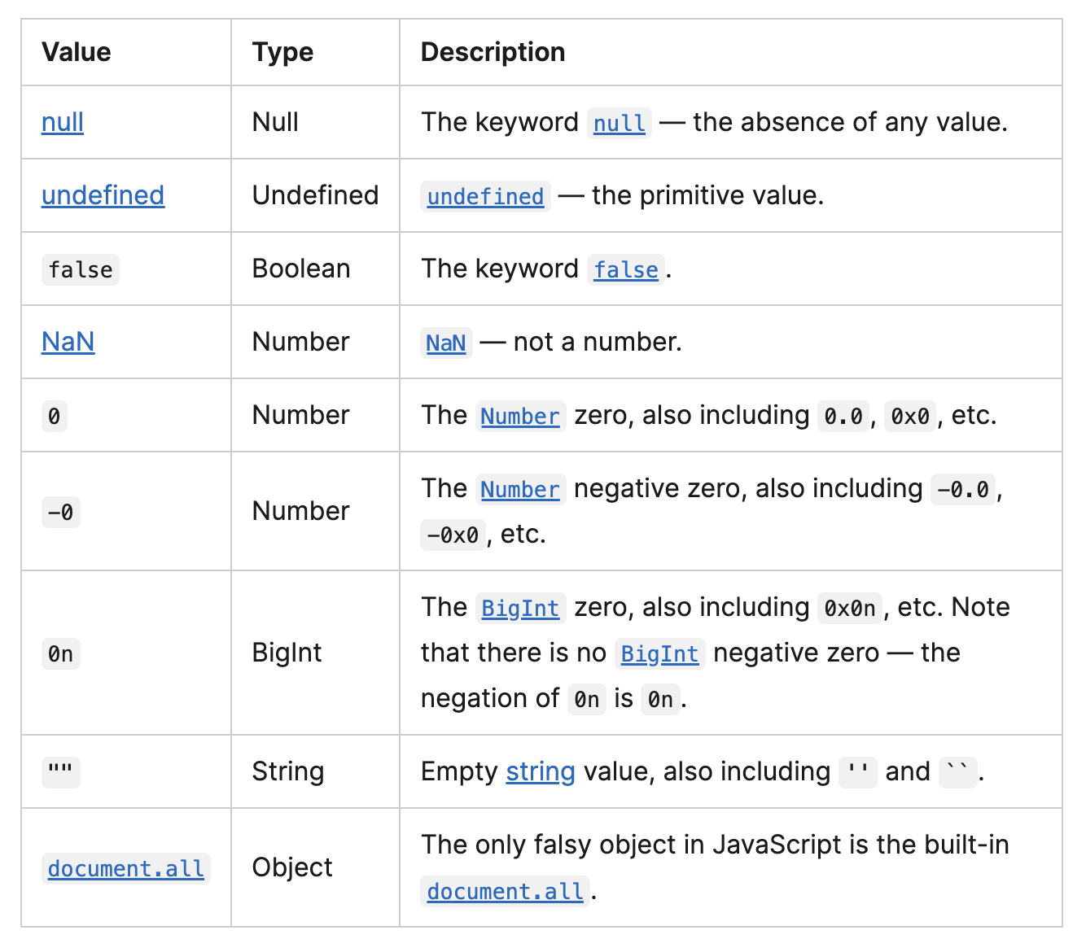This screenshot has height=939, width=1086.
Task: Click document.all link in the Description column
Action: tap(506, 891)
